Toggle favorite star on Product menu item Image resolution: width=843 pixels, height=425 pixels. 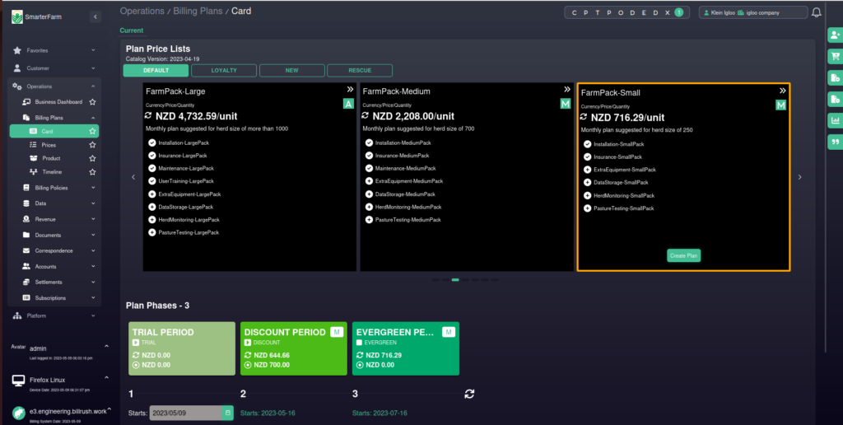(x=92, y=158)
